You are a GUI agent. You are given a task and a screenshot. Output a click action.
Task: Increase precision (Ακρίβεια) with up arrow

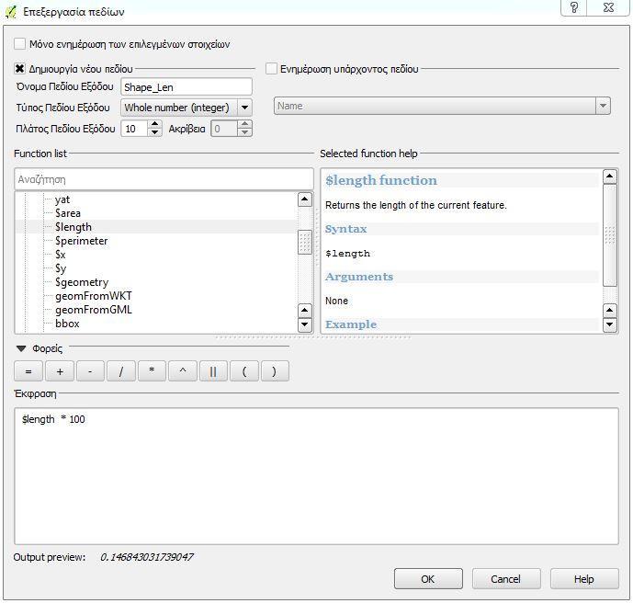244,124
